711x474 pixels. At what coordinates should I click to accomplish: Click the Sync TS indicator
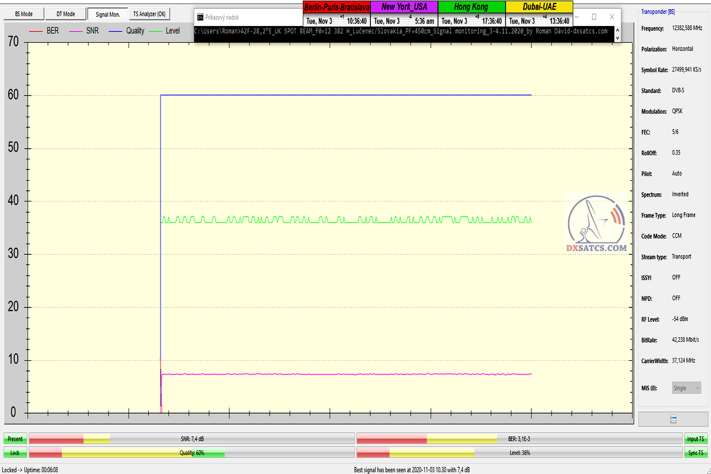pyautogui.click(x=695, y=453)
